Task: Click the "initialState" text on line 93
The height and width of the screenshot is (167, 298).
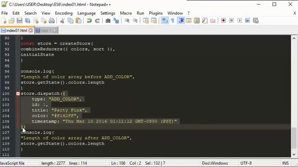Action: point(37,55)
